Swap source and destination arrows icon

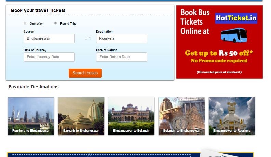point(88,38)
